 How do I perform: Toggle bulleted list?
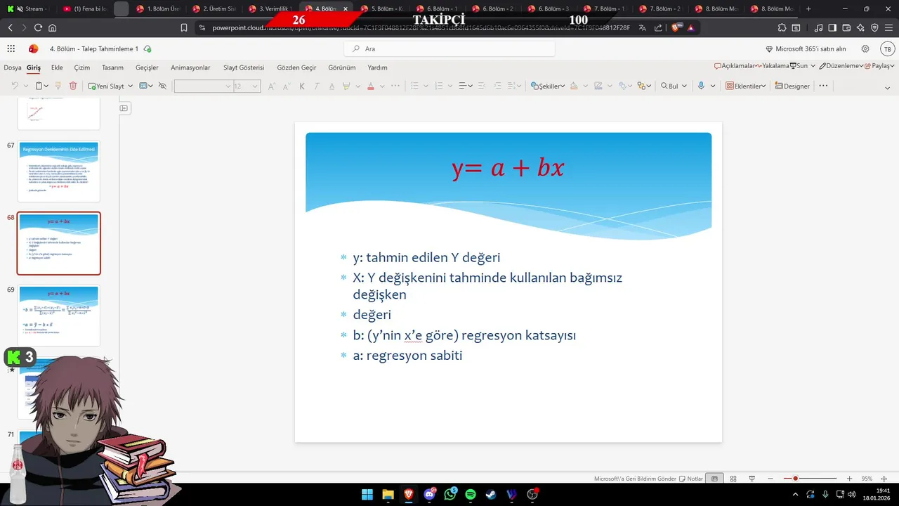[414, 86]
